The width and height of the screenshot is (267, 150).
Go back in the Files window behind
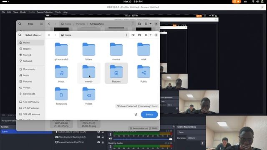tap(49, 24)
